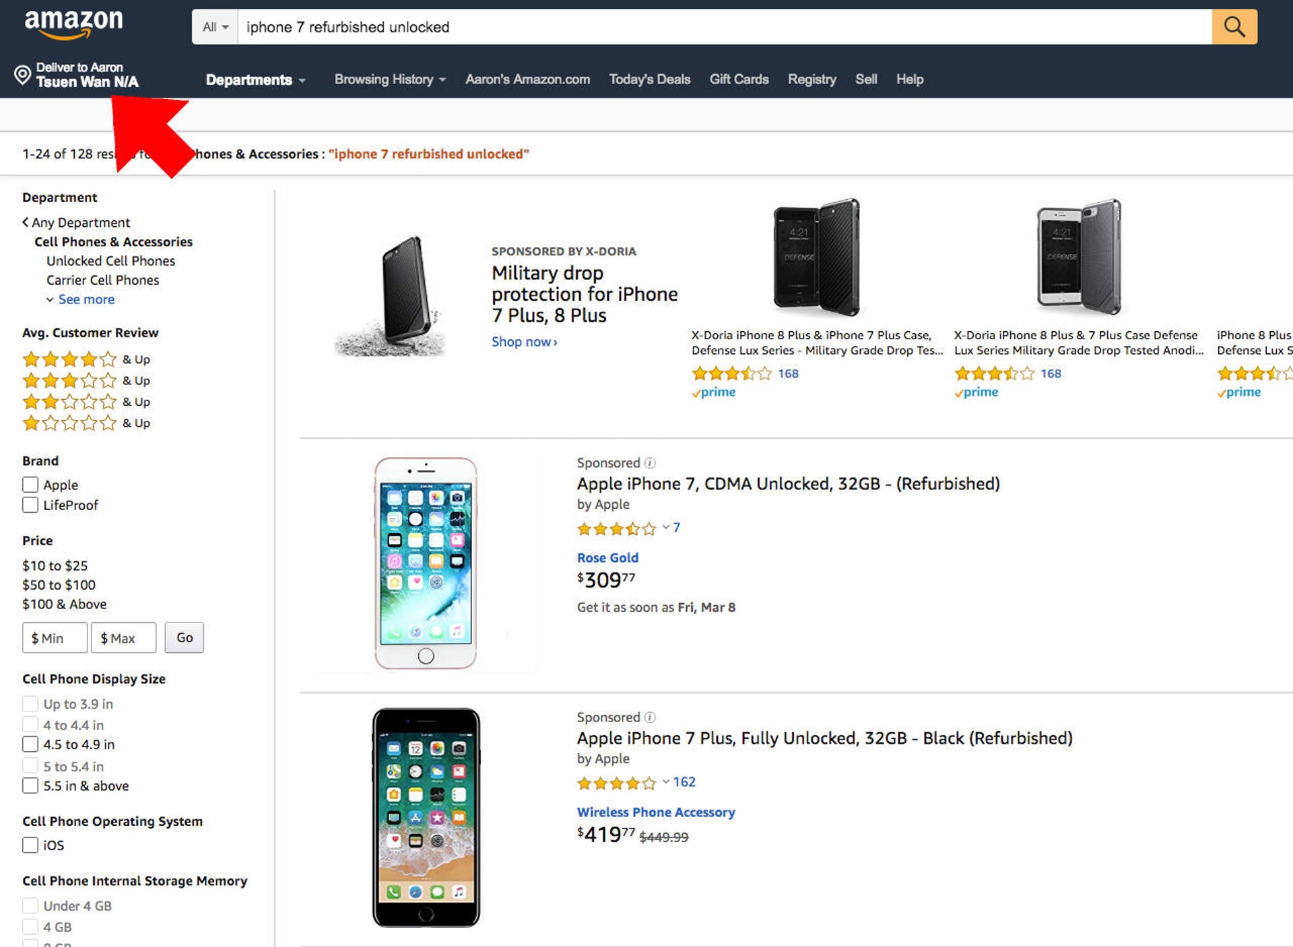Tick the 5.5 in & above display size

click(x=30, y=785)
